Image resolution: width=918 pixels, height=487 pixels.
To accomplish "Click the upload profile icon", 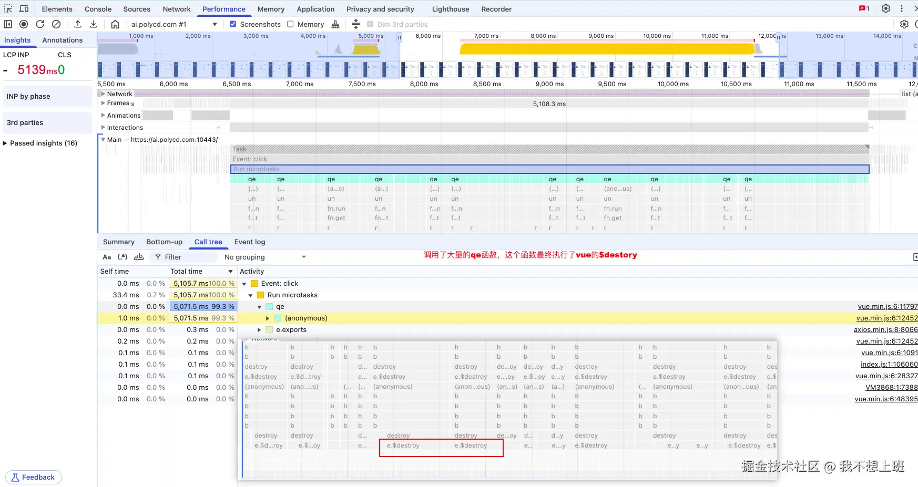I will click(x=78, y=24).
